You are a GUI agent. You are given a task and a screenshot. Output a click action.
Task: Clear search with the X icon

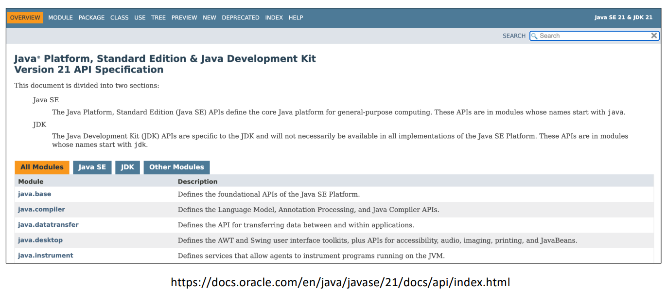tap(654, 36)
